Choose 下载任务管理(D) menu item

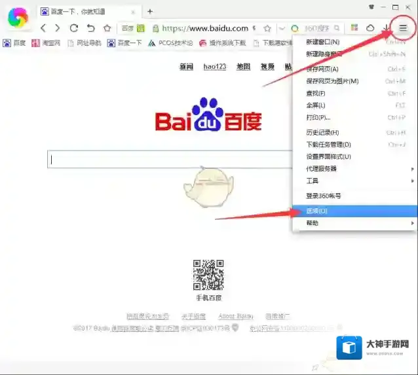(355, 145)
